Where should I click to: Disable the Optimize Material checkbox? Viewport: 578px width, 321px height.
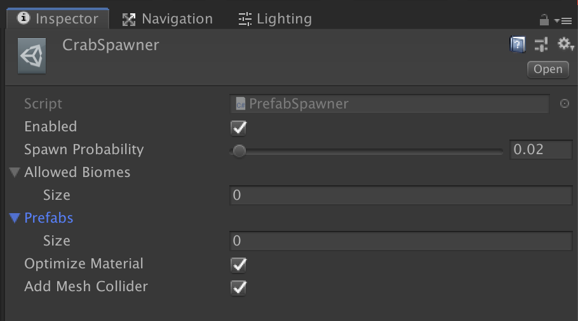point(239,264)
